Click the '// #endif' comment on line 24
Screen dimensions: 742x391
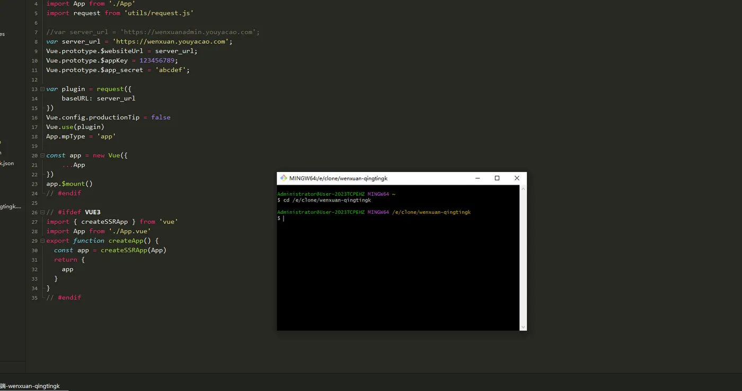[x=64, y=194]
